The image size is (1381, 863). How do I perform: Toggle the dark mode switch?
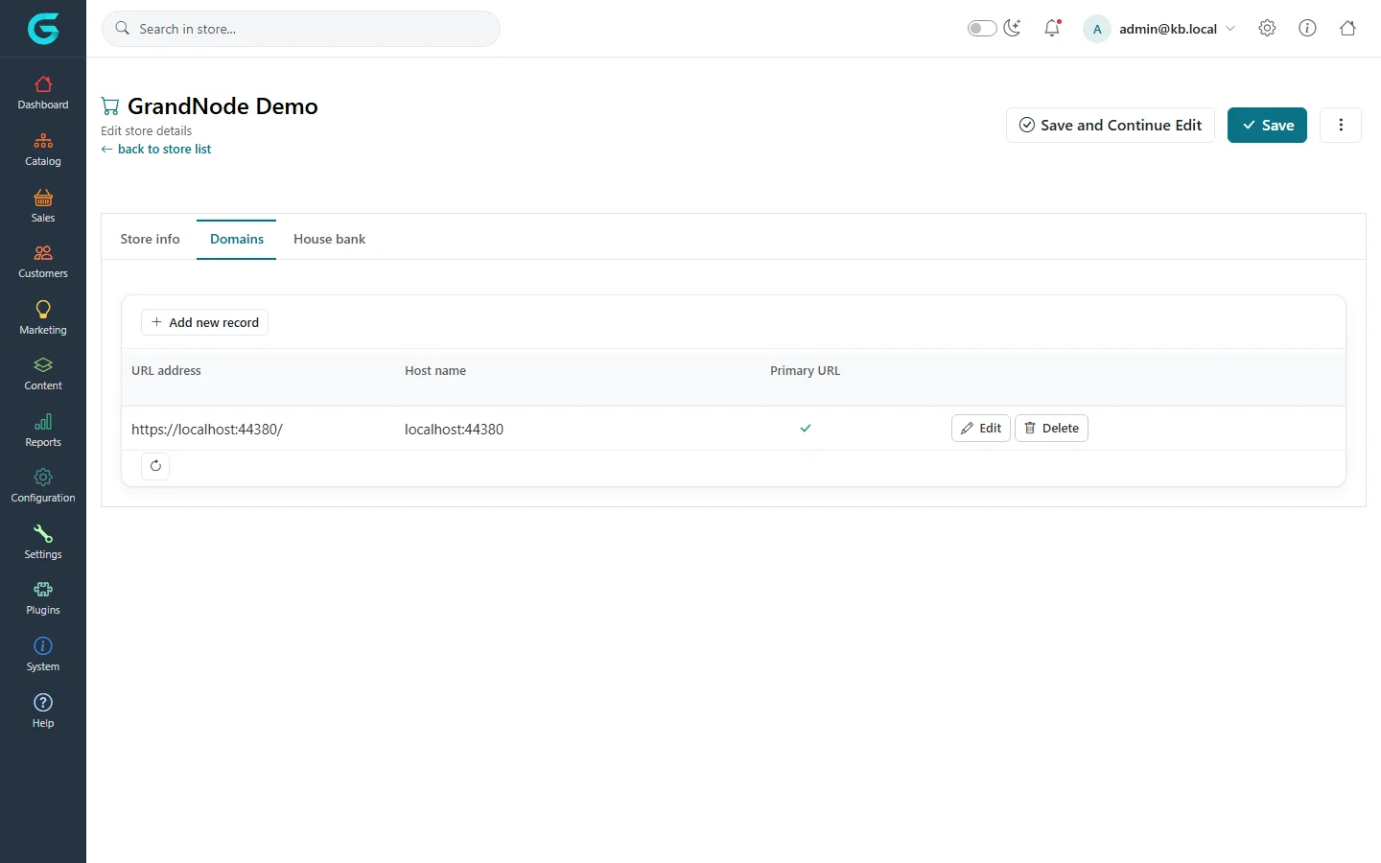(x=982, y=29)
